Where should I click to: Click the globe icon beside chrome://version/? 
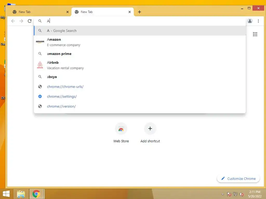tap(40, 106)
